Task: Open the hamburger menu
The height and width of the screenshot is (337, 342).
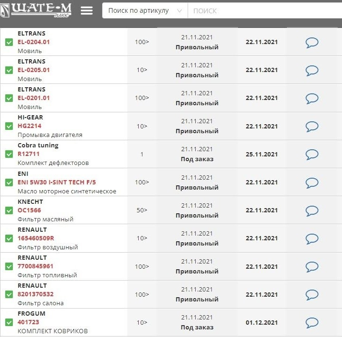Action: (x=86, y=10)
